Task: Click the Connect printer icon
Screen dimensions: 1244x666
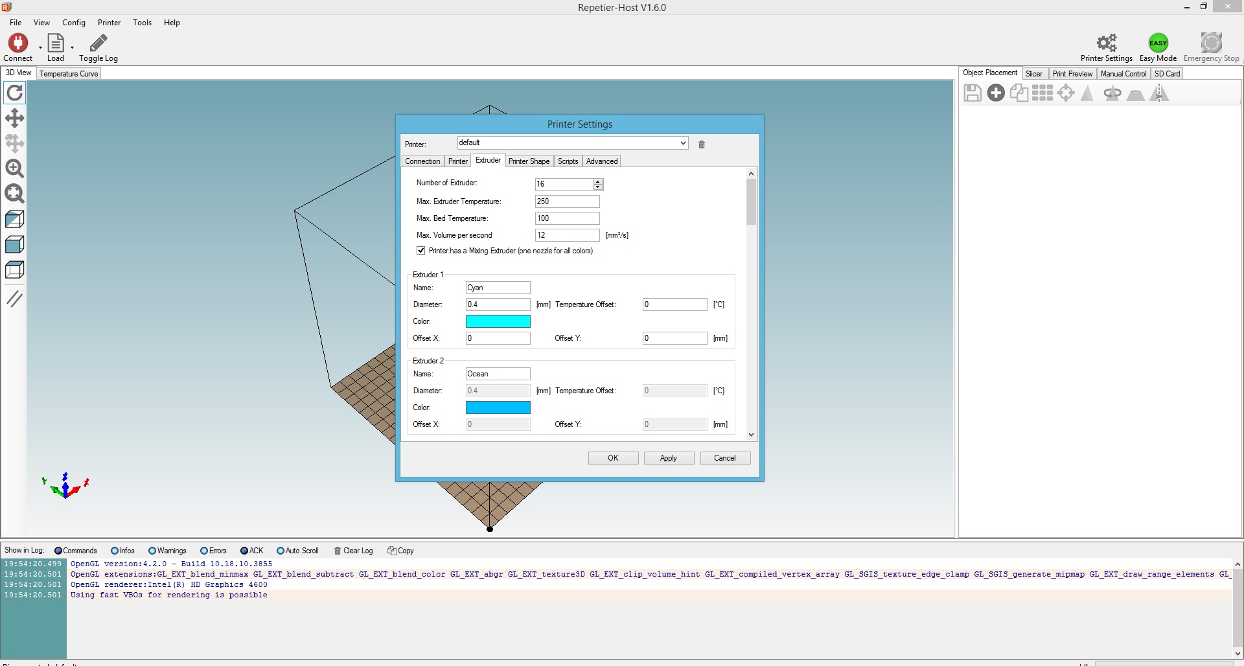Action: pyautogui.click(x=17, y=43)
